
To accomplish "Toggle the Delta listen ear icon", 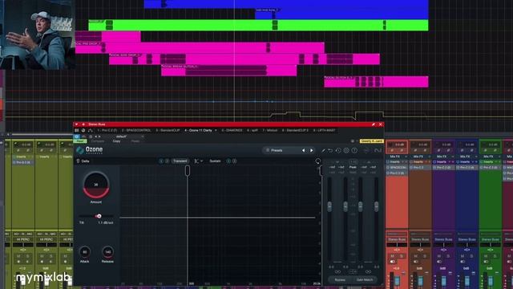I will (79, 161).
